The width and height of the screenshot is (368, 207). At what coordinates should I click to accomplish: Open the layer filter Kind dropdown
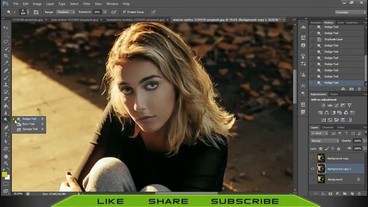click(x=319, y=133)
